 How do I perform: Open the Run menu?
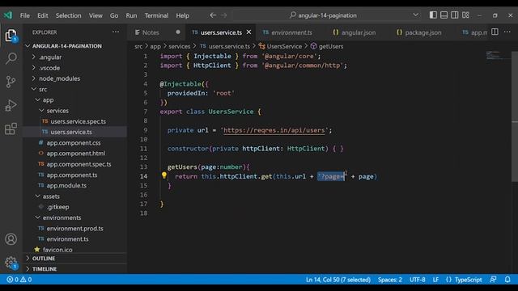point(131,15)
